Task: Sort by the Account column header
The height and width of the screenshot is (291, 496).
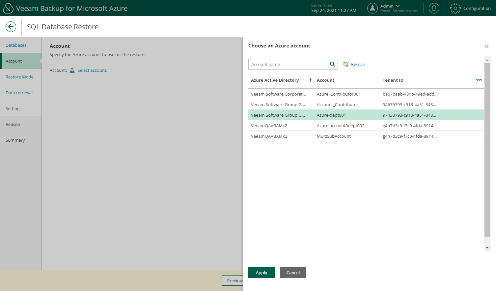Action: pos(325,80)
